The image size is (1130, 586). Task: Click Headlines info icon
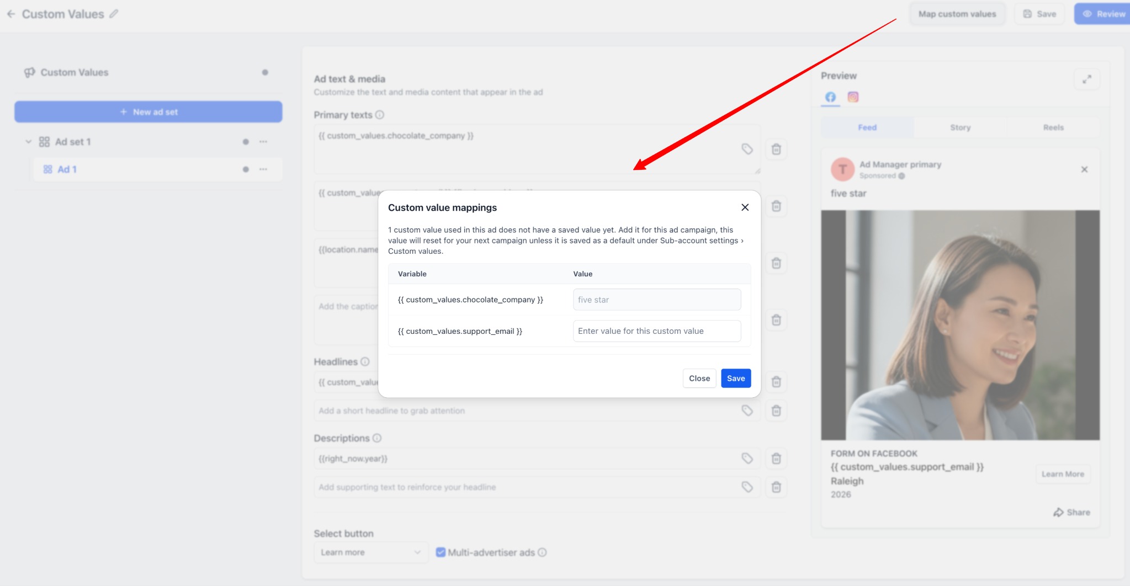[x=365, y=361]
